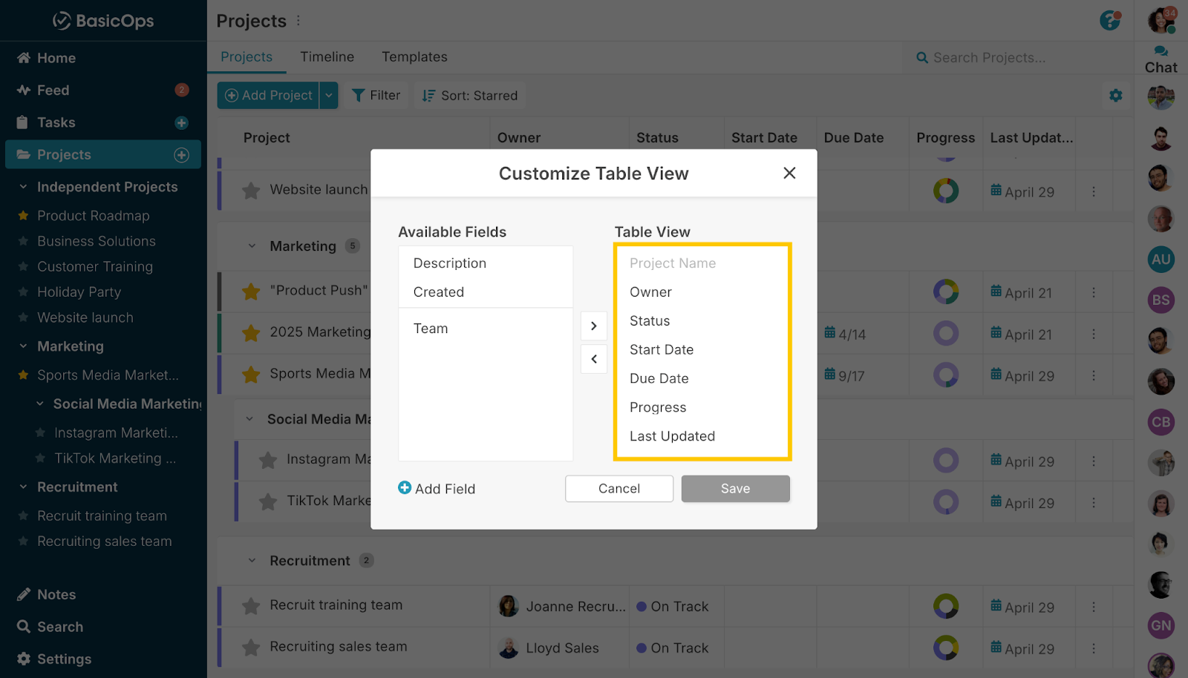Select the Description field in Available Fields
Screen dimensions: 1188x678
pos(450,263)
